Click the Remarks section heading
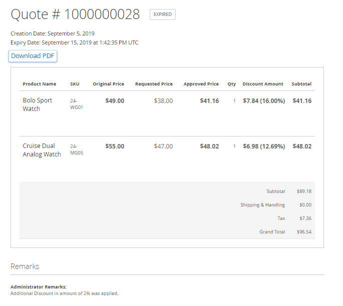This screenshot has width=343, height=306. pos(25,266)
